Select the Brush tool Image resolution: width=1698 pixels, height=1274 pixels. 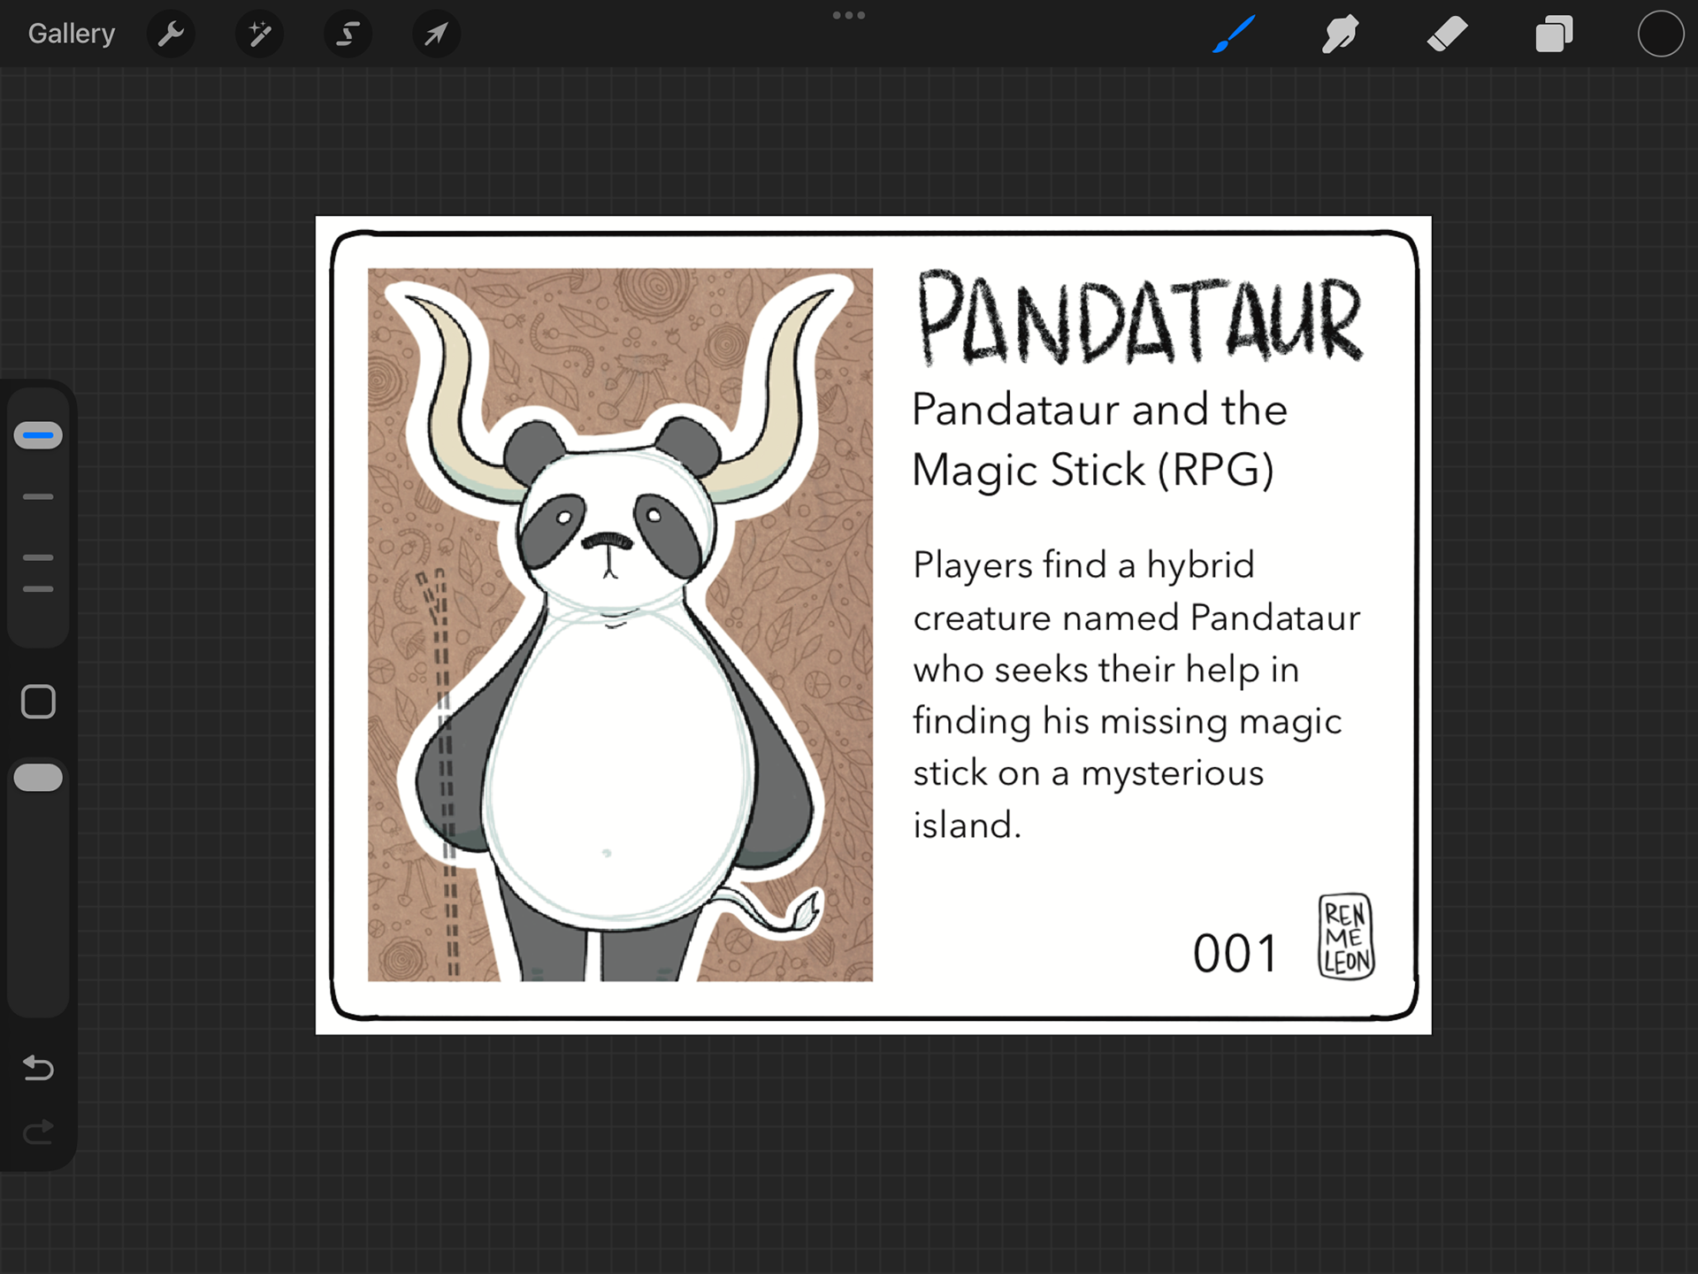click(x=1234, y=35)
